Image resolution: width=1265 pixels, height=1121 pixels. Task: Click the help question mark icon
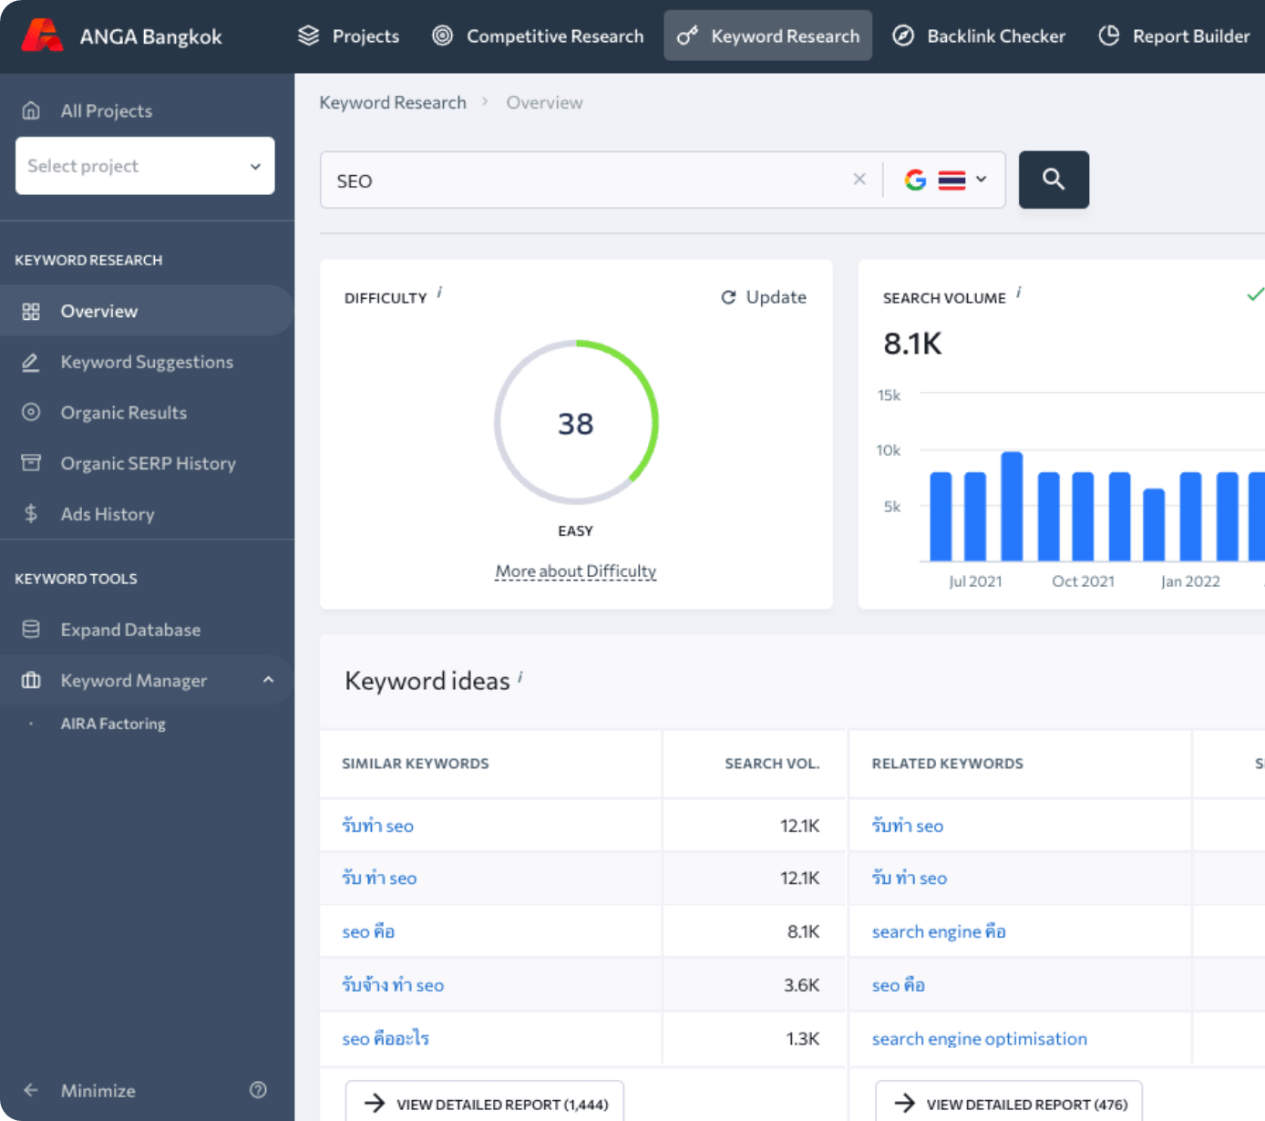tap(258, 1090)
